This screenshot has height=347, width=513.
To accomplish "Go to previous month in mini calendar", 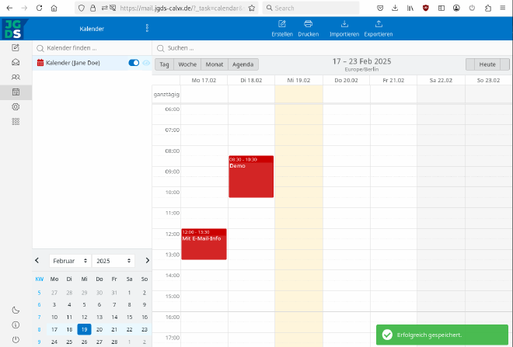I will pyautogui.click(x=37, y=260).
